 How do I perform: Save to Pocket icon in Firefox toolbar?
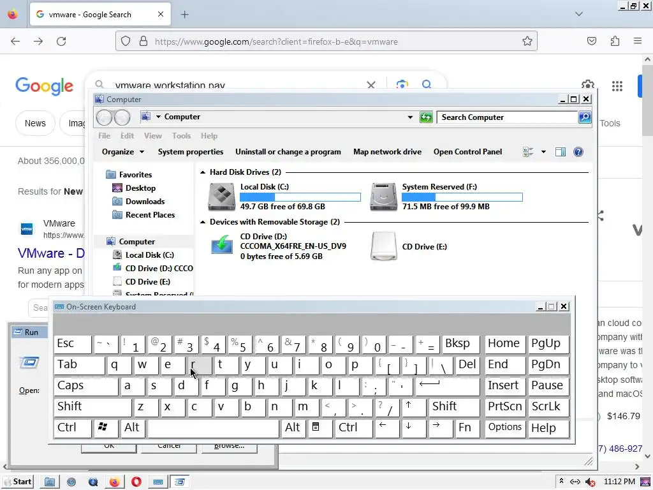pyautogui.click(x=592, y=41)
